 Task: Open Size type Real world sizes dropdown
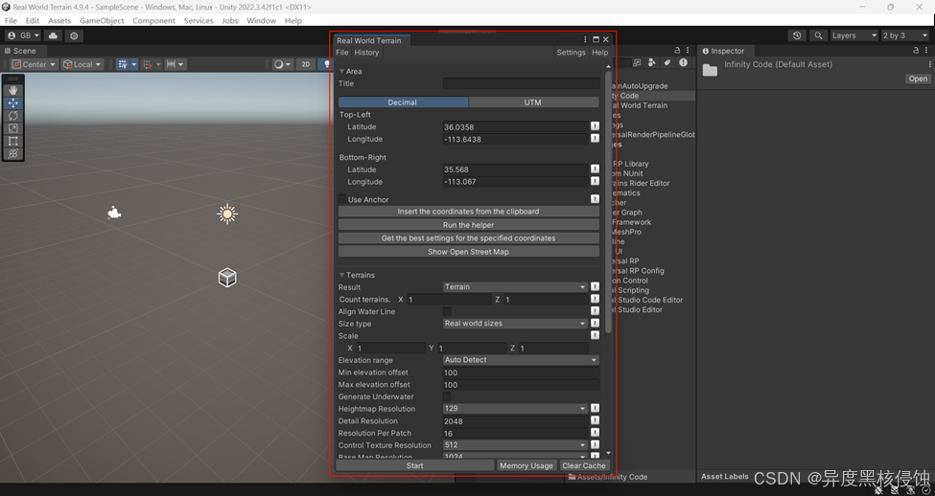point(515,324)
